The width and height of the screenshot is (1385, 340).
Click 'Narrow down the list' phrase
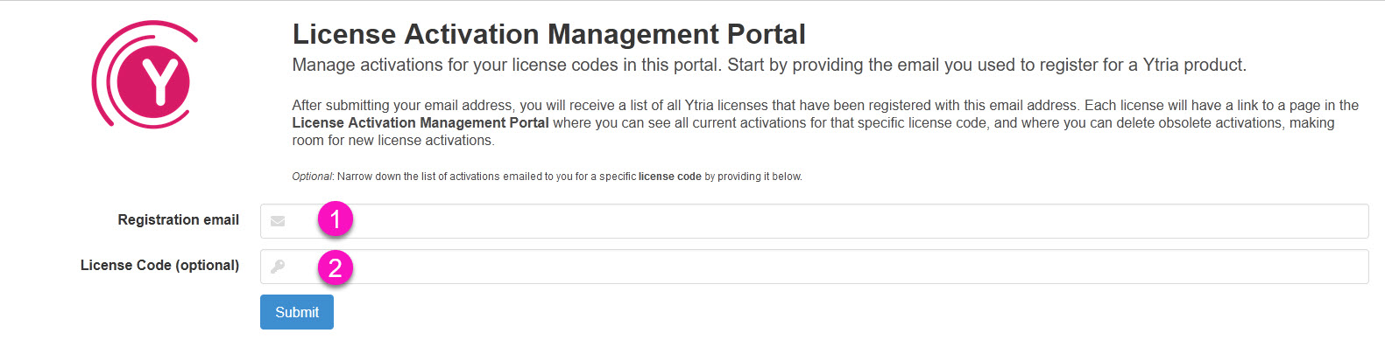click(x=386, y=177)
